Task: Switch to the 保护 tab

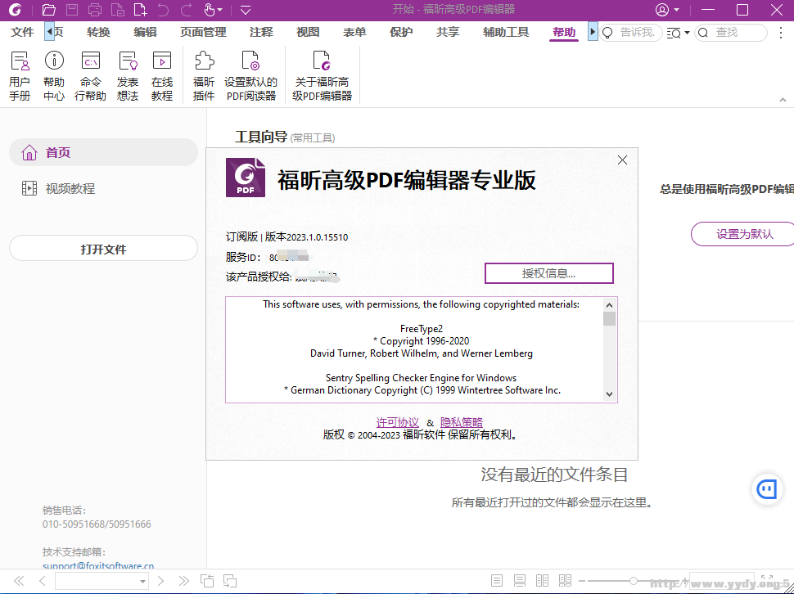Action: tap(401, 33)
